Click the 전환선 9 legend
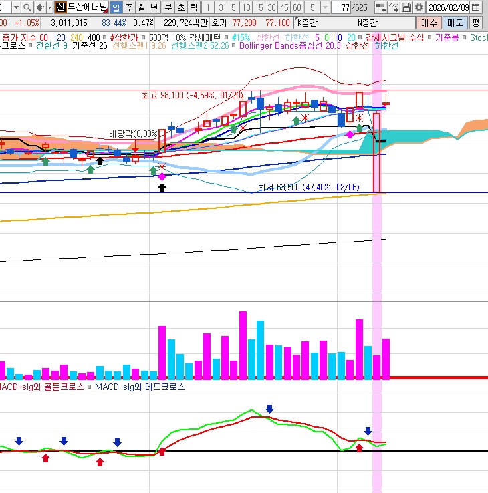488x493 pixels. (x=51, y=46)
